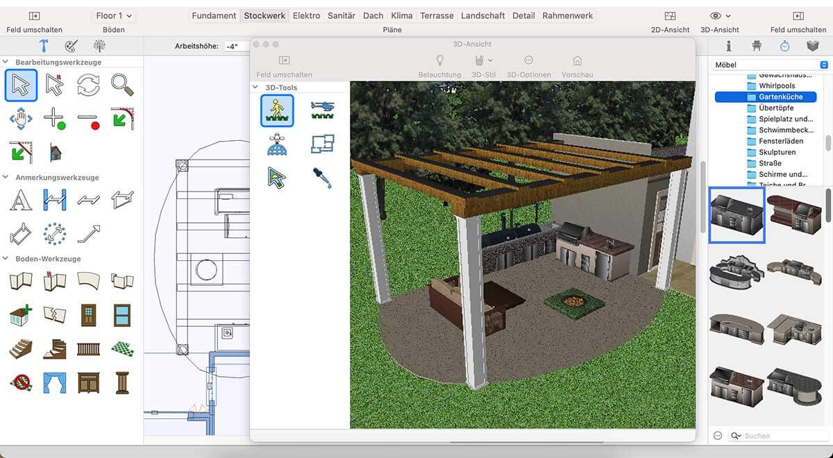The height and width of the screenshot is (458, 833).
Task: Select the arrow selection tool
Action: click(21, 85)
